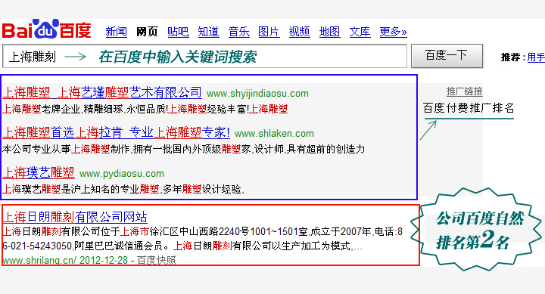Open the 地图 map tab
Screen dimensions: 545x294
[329, 32]
